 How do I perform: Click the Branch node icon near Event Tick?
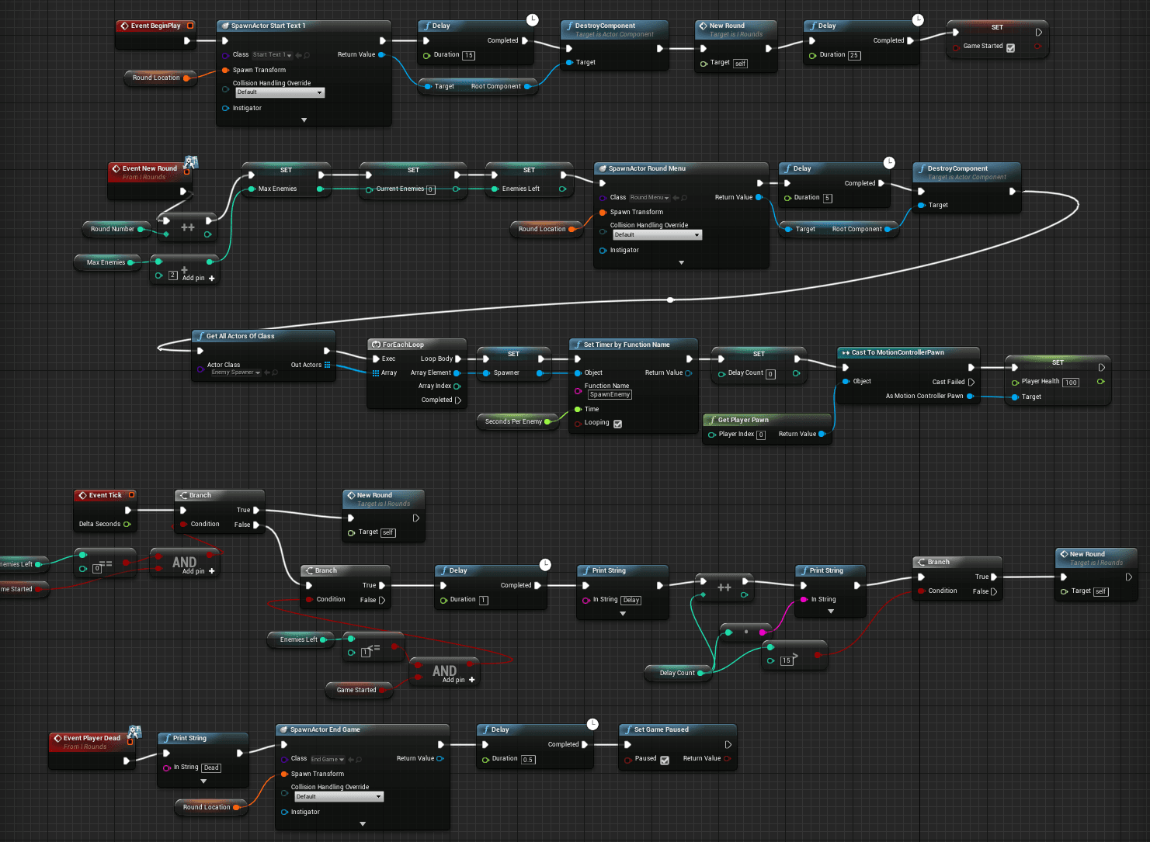pyautogui.click(x=184, y=494)
